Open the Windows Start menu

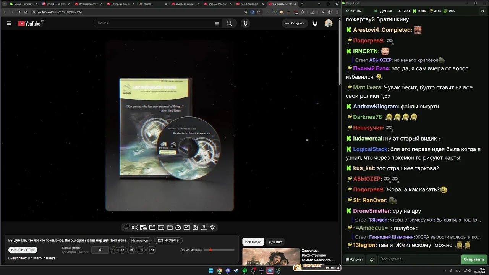point(211,271)
